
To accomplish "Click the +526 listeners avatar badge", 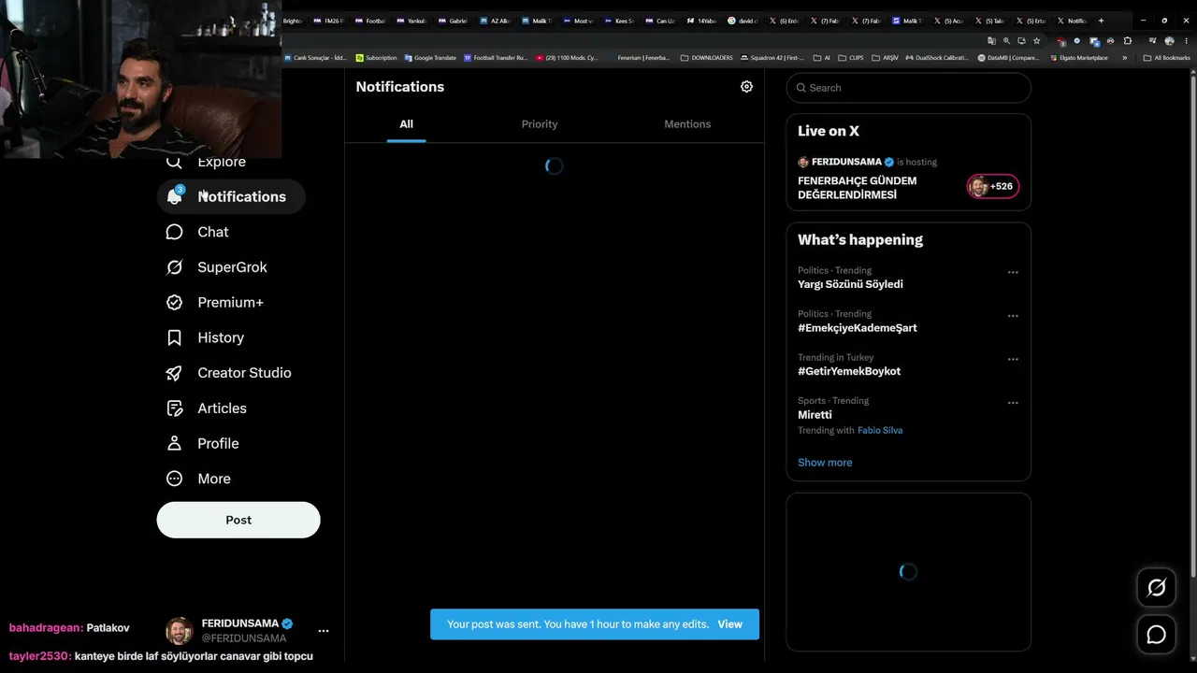I will point(993,187).
